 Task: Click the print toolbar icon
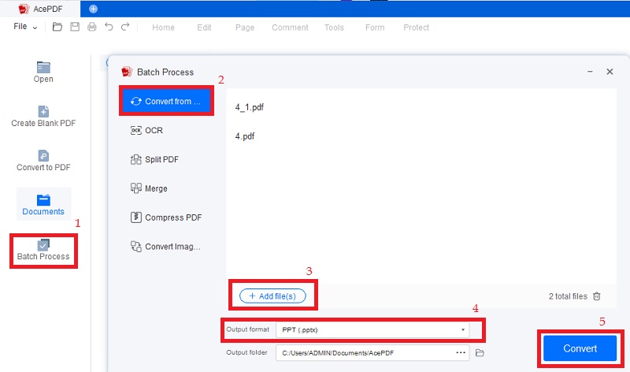(x=92, y=27)
